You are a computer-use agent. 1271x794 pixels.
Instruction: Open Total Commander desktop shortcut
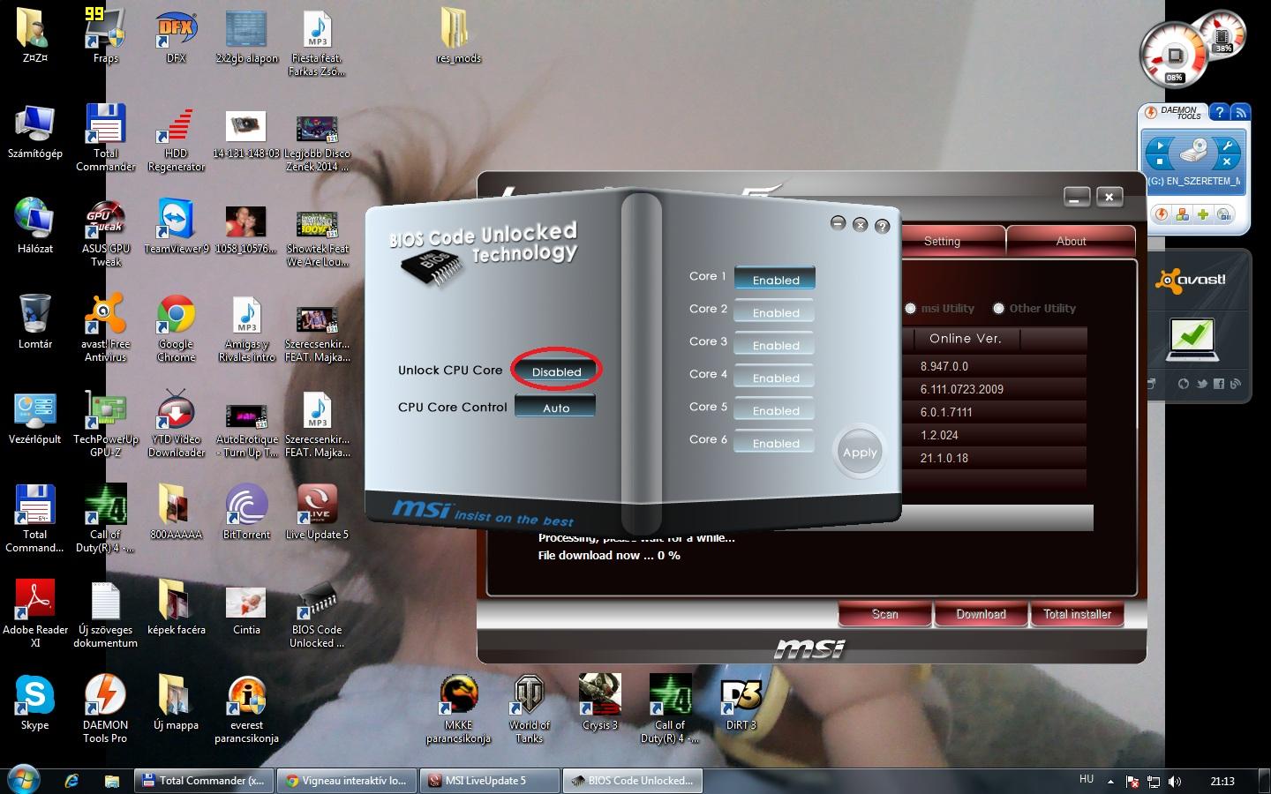(106, 137)
